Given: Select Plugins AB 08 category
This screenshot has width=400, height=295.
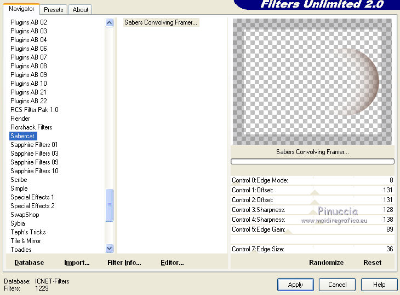Looking at the screenshot, I should tap(28, 66).
